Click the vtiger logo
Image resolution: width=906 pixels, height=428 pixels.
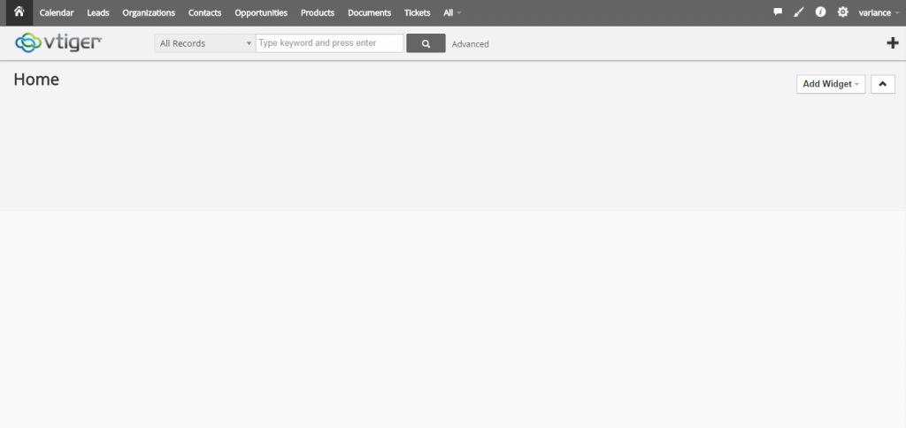(x=58, y=42)
